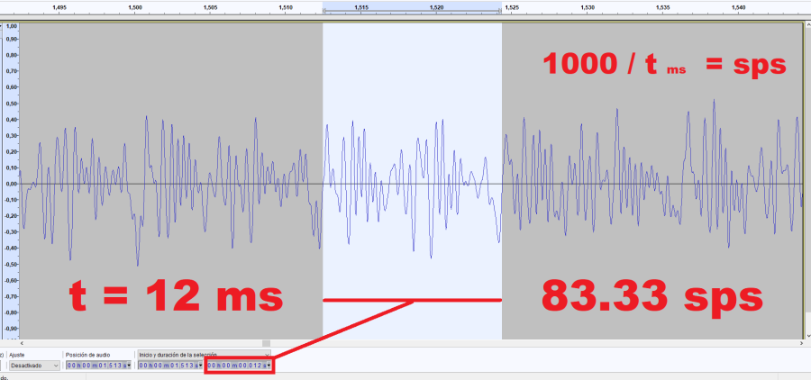This screenshot has height=380, width=811.
Task: Open the format arrow of the Posición de audio field
Action: point(130,366)
